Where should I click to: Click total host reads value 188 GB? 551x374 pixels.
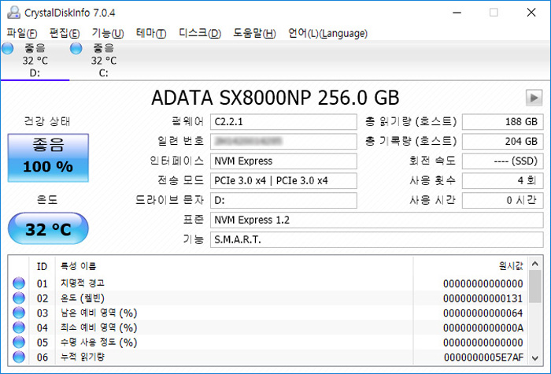(502, 121)
